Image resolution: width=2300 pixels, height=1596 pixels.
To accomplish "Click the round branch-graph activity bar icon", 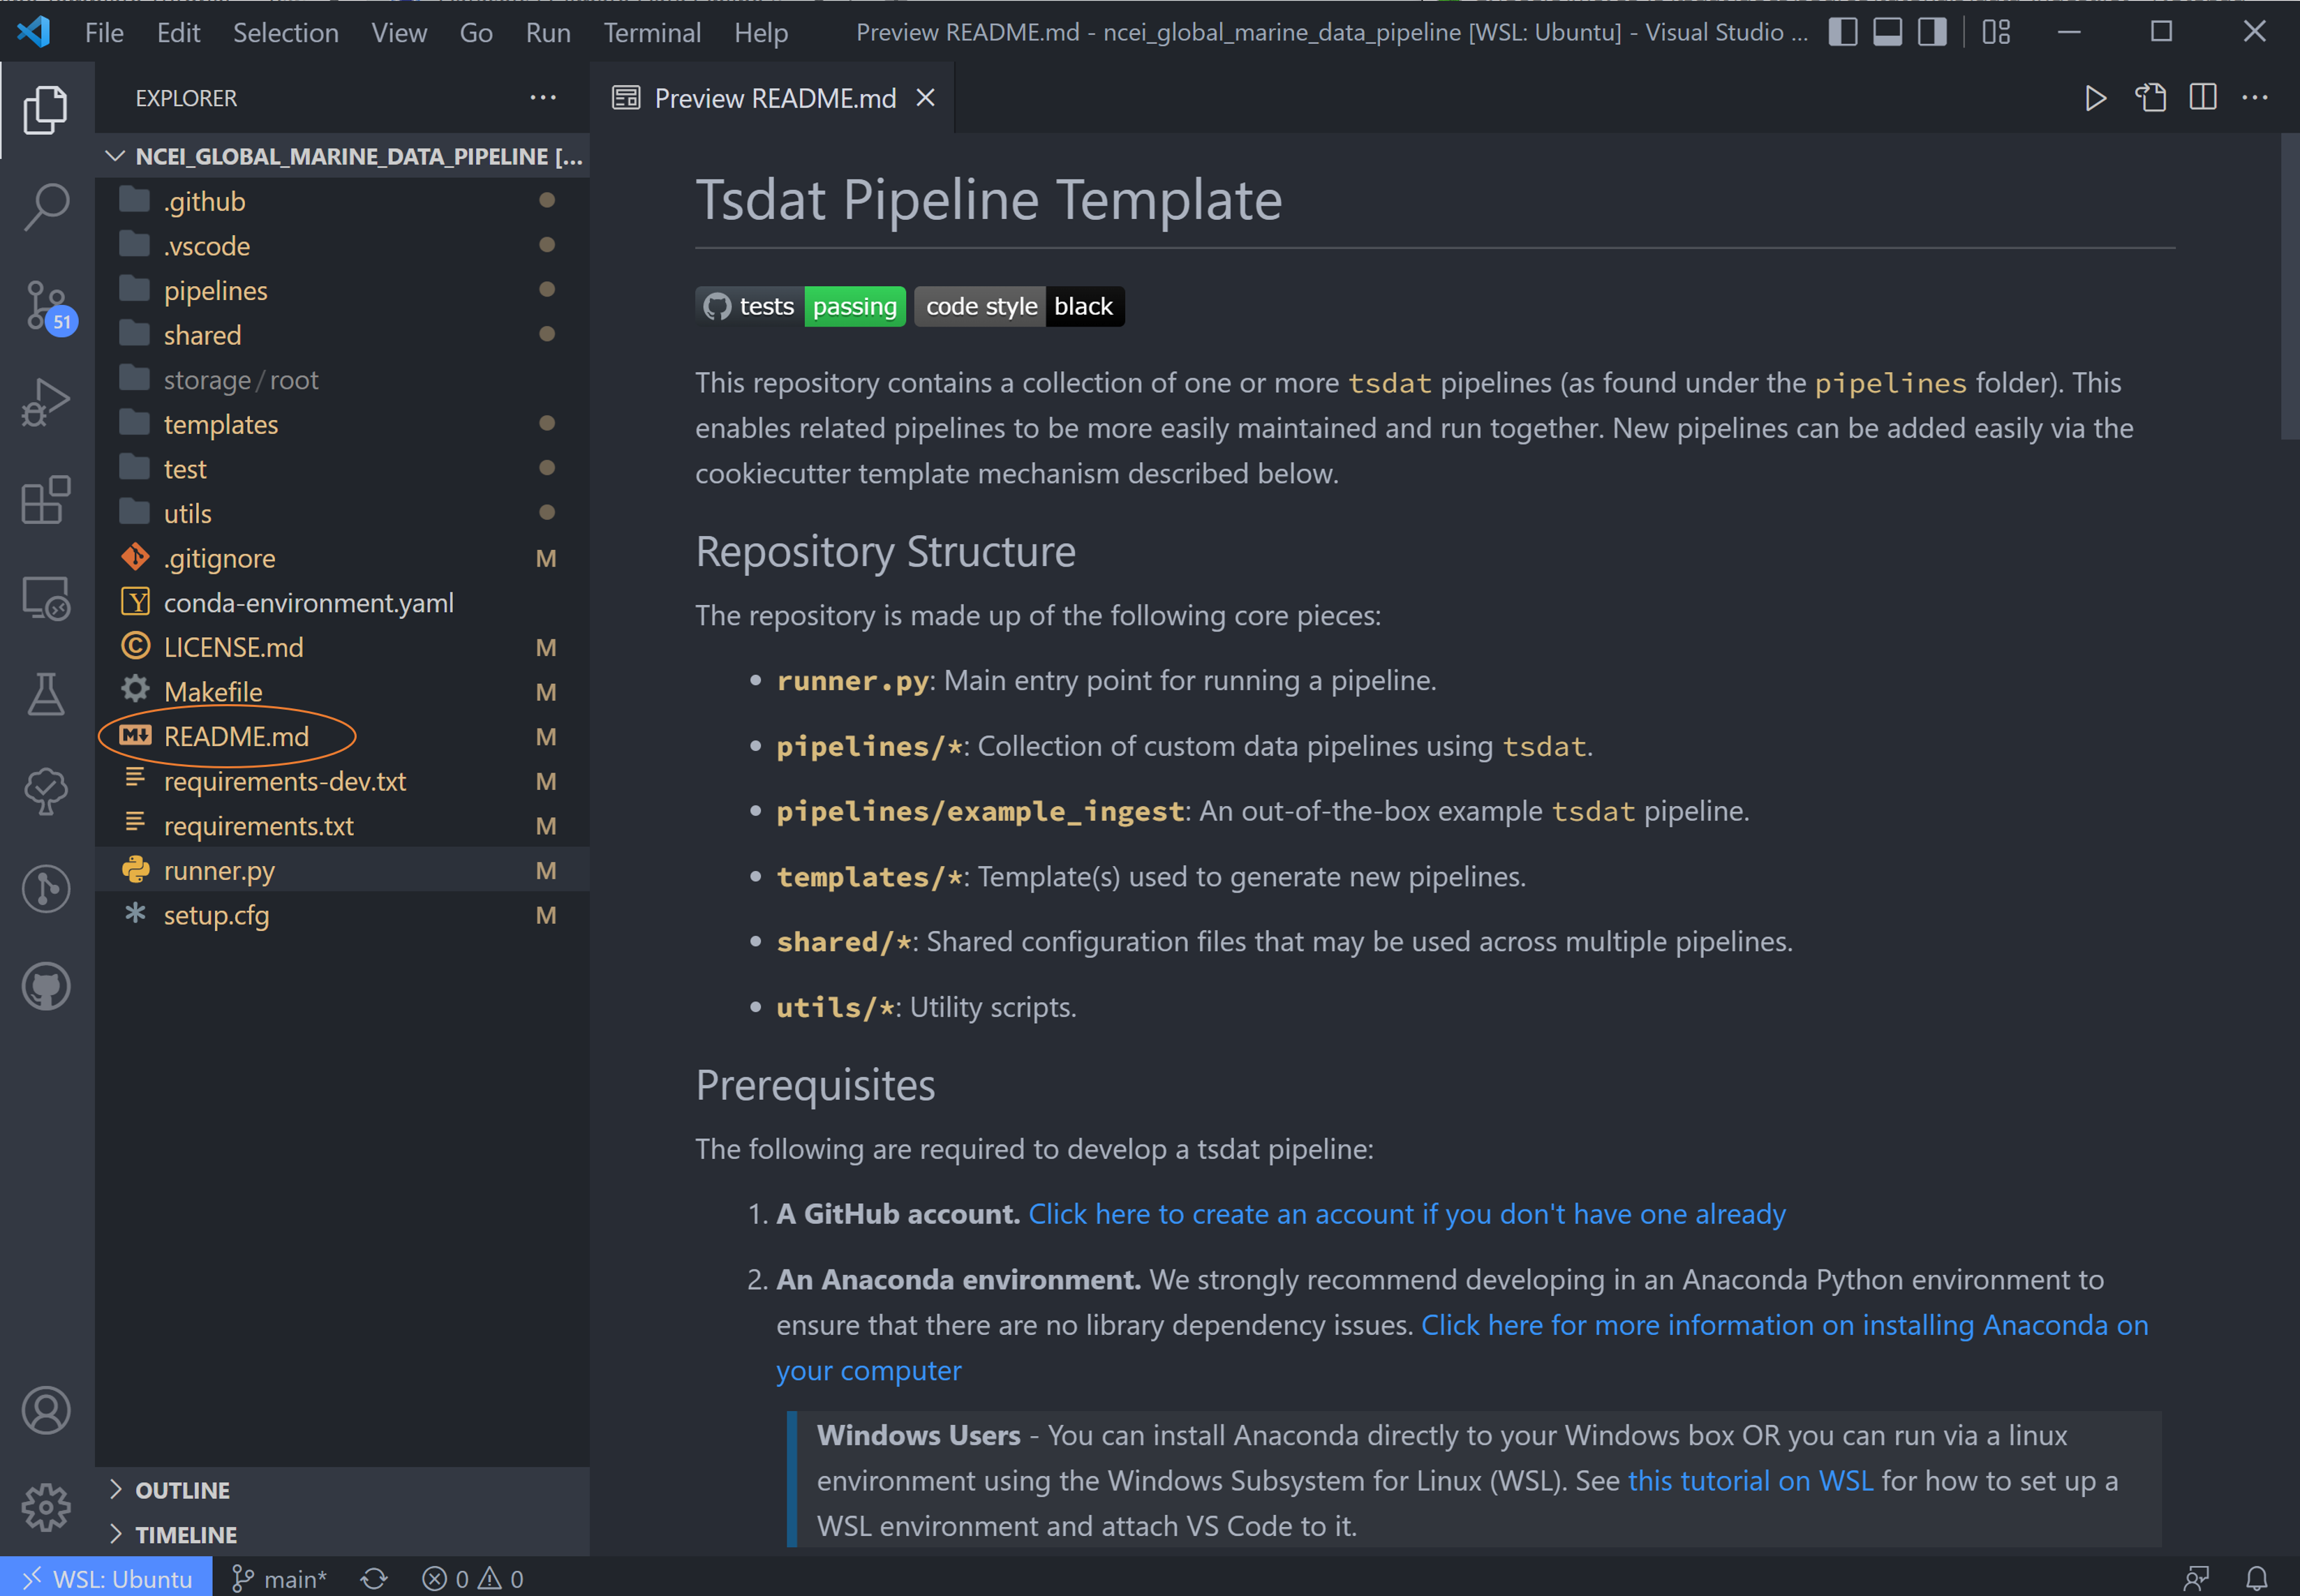I will pos(46,888).
